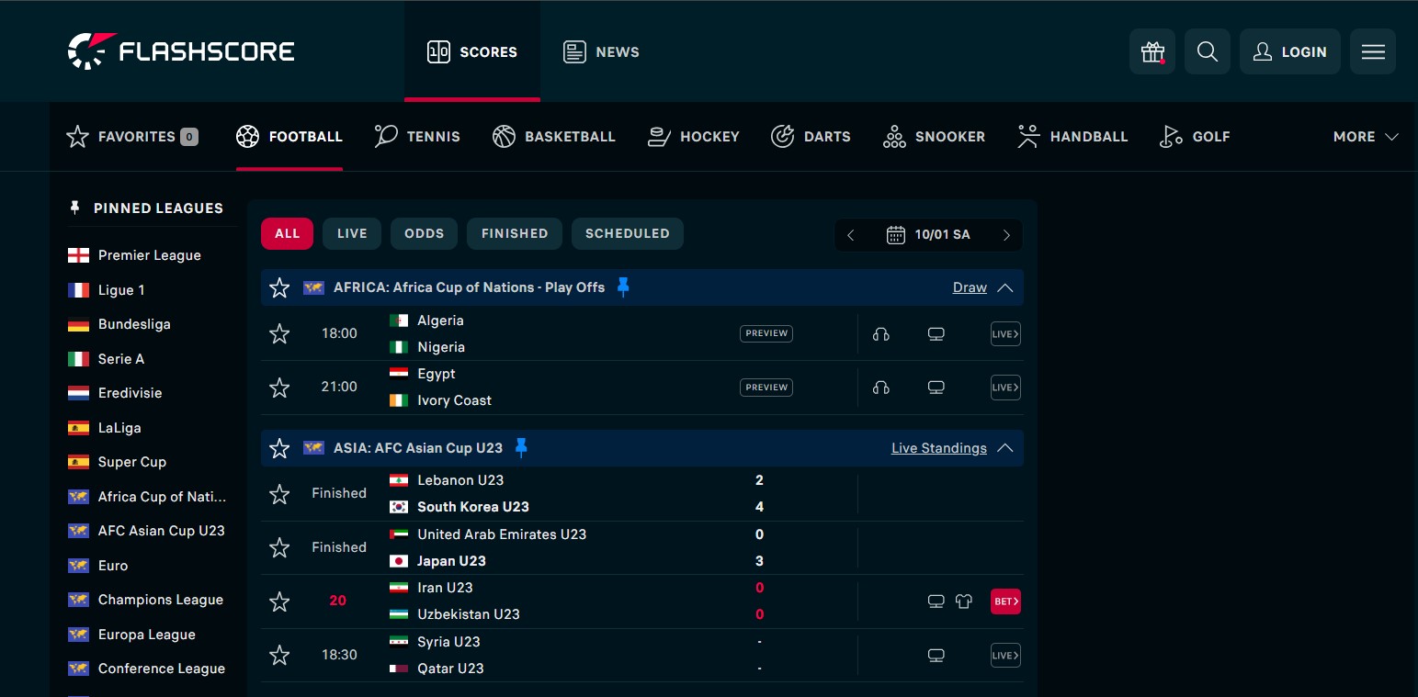This screenshot has height=697, width=1418.
Task: Click the LIVE badge in the filter bar
Action: click(351, 233)
